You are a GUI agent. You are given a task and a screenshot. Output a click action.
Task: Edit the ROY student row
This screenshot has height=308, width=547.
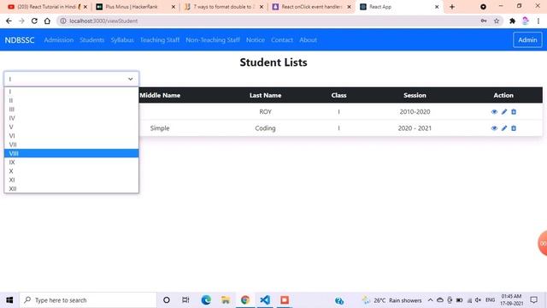[504, 112]
